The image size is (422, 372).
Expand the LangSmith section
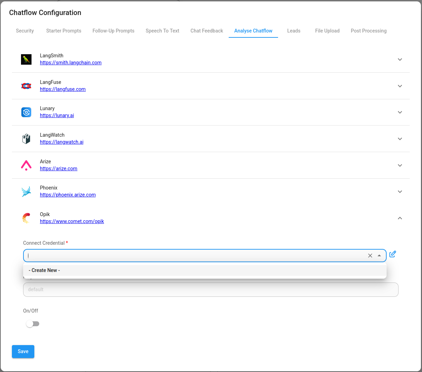pos(400,59)
